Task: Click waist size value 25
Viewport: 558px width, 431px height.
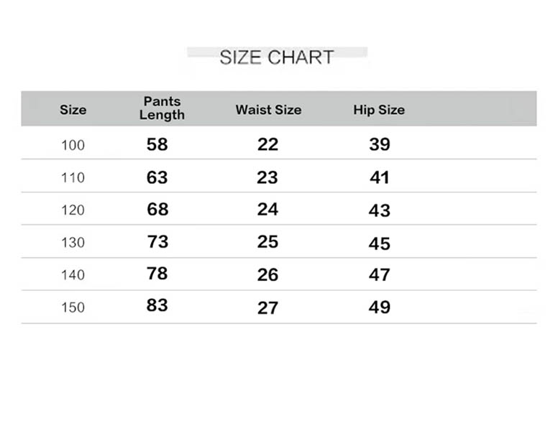Action: pos(267,242)
